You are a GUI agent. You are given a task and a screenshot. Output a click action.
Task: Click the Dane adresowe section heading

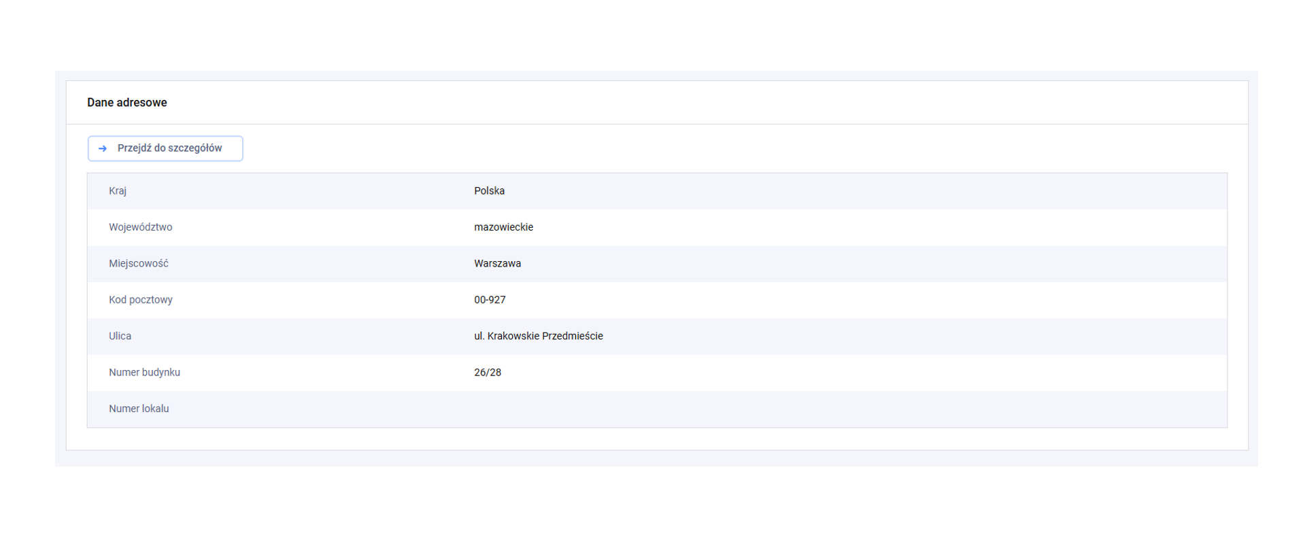pos(127,103)
